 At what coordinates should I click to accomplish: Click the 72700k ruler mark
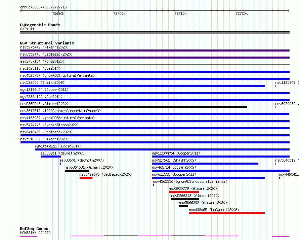coord(119,13)
